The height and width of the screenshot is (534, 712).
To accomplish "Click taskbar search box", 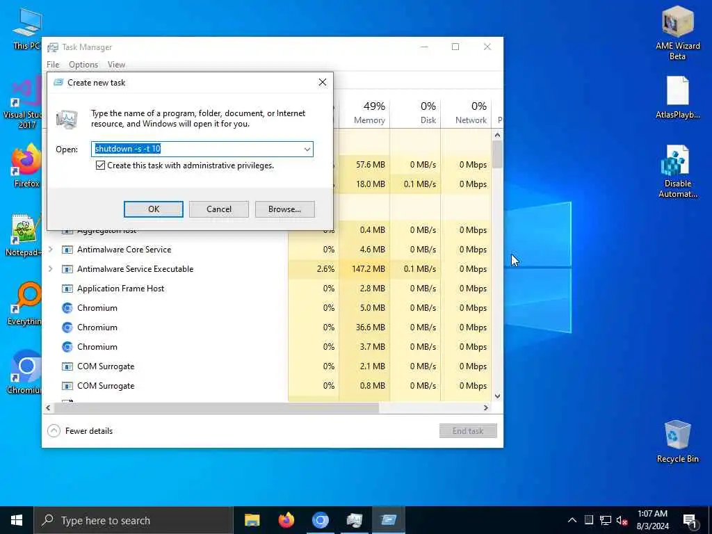I will point(133,520).
